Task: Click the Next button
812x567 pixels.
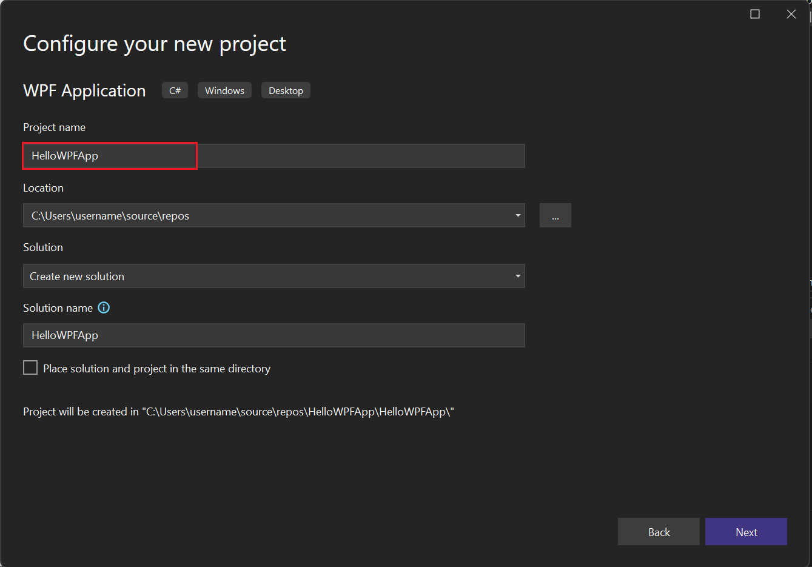Action: point(746,532)
